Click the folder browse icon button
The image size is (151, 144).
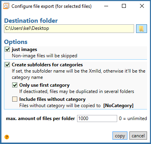coord(142,29)
